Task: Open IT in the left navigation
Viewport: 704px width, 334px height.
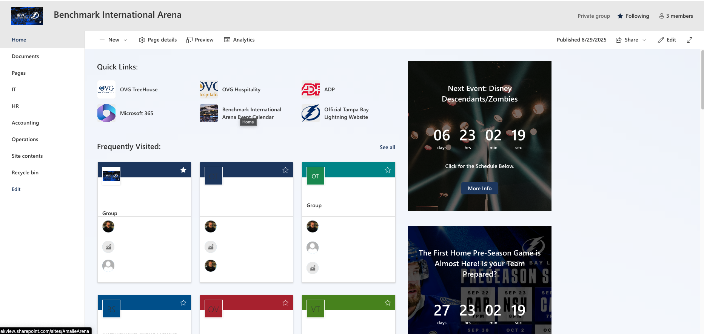Action: [x=42, y=89]
